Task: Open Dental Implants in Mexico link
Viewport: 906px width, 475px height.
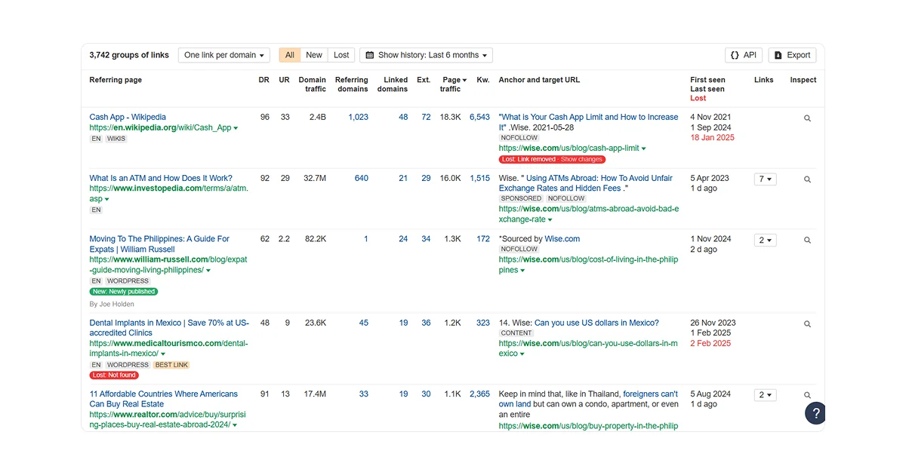Action: click(x=169, y=328)
